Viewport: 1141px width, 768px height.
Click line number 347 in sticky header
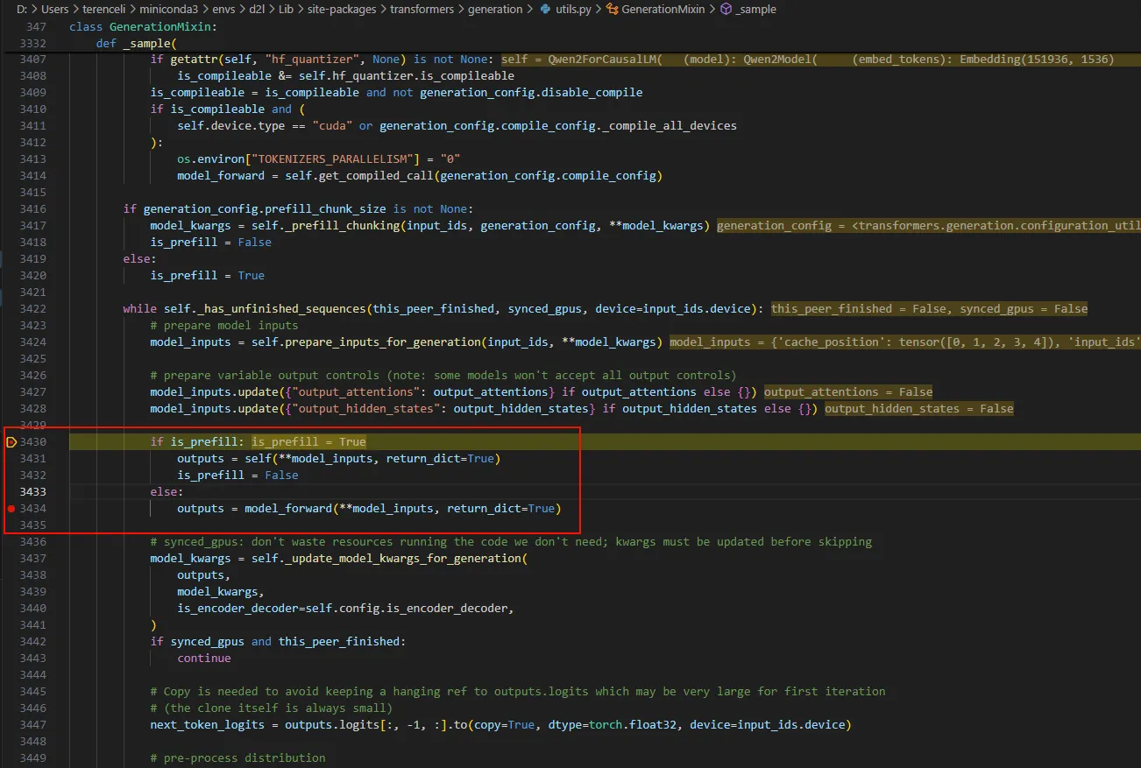point(36,27)
